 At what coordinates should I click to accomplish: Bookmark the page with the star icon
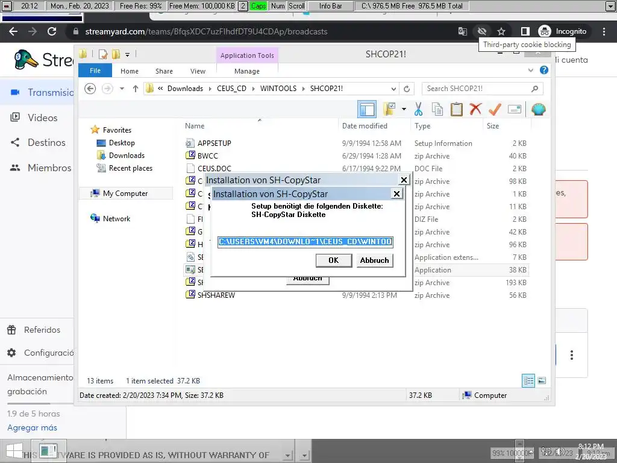(501, 31)
